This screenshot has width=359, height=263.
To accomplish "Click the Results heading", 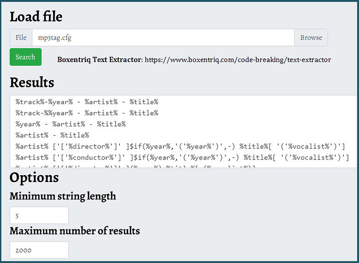I will click(x=32, y=82).
